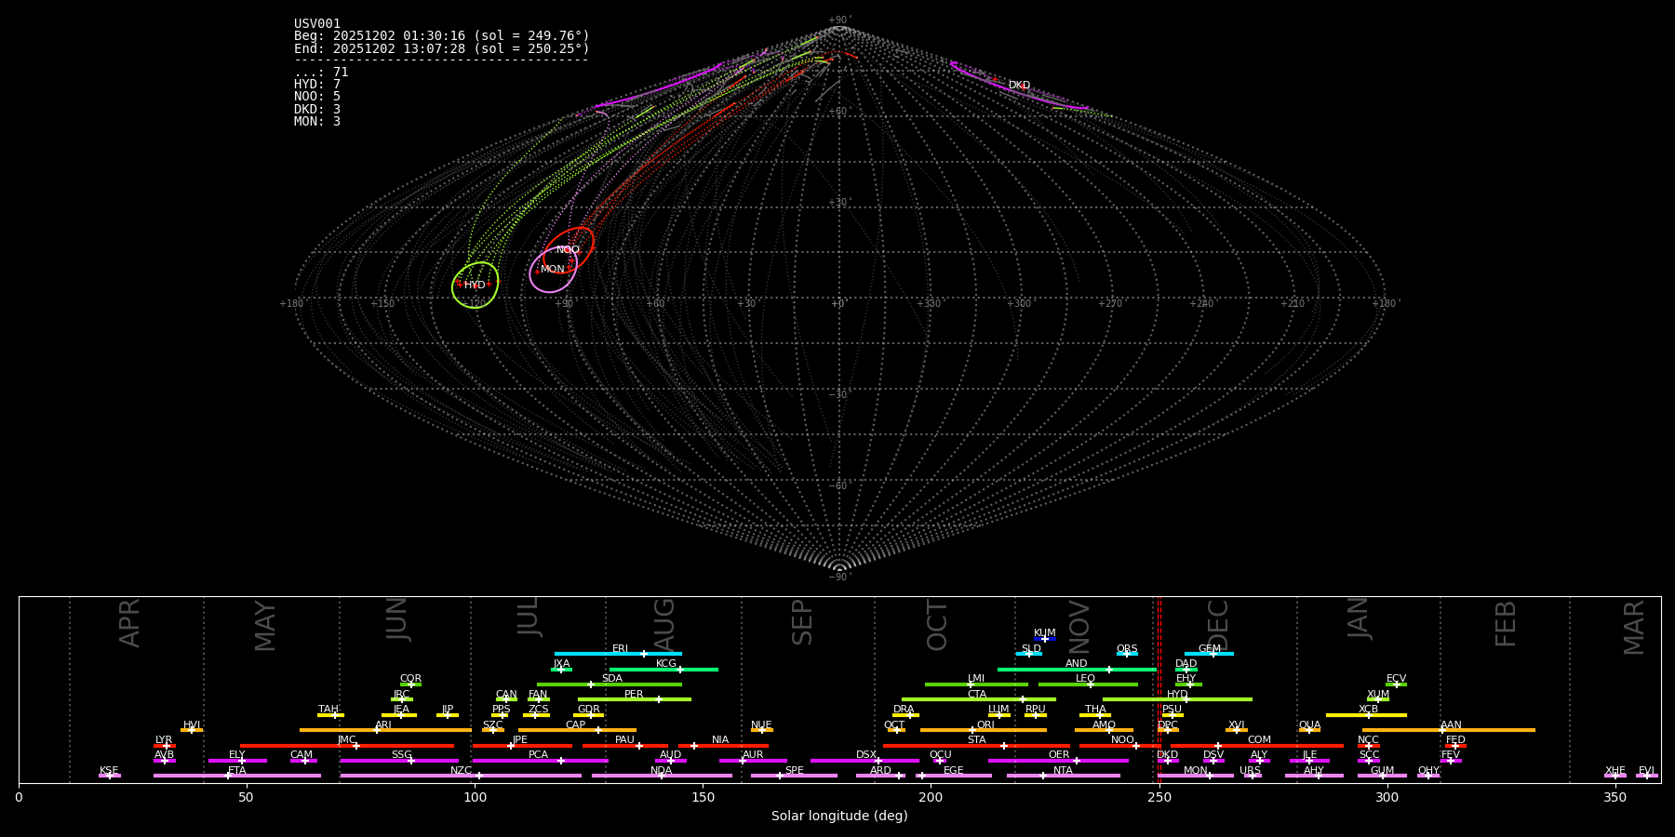Screen dimensions: 1675x837
Task: Click the peak cross on KSE shower bar
Action: tap(109, 776)
